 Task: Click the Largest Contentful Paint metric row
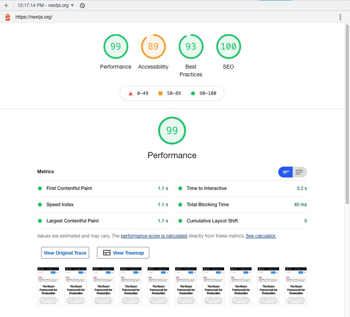[x=103, y=221]
